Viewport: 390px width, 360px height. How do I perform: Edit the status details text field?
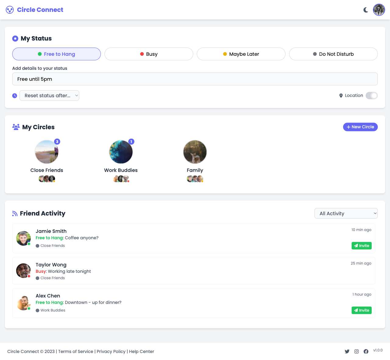coord(195,79)
